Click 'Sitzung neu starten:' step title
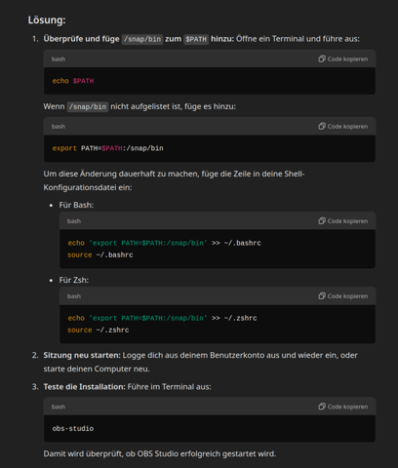This screenshot has width=398, height=468. (x=82, y=355)
